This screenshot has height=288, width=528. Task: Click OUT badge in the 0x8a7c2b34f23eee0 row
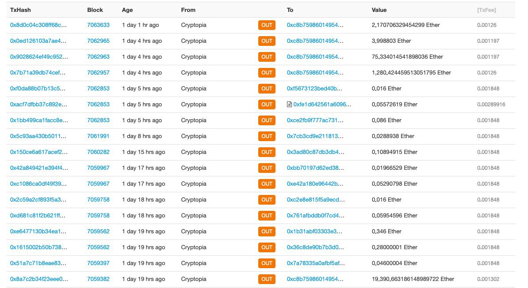point(267,279)
